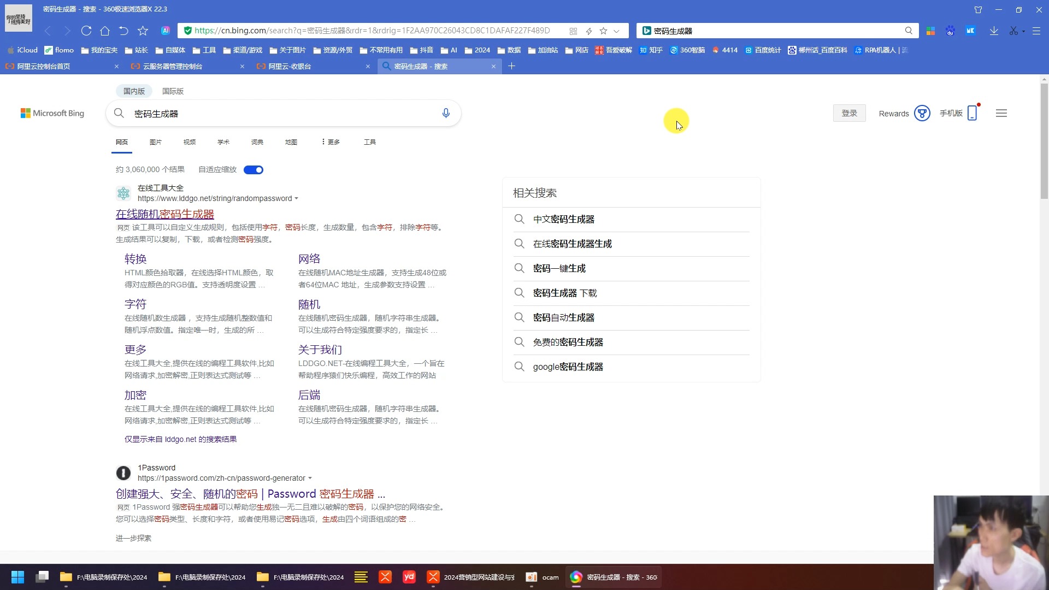Open the Windows Start button
This screenshot has height=590, width=1049.
coord(17,577)
